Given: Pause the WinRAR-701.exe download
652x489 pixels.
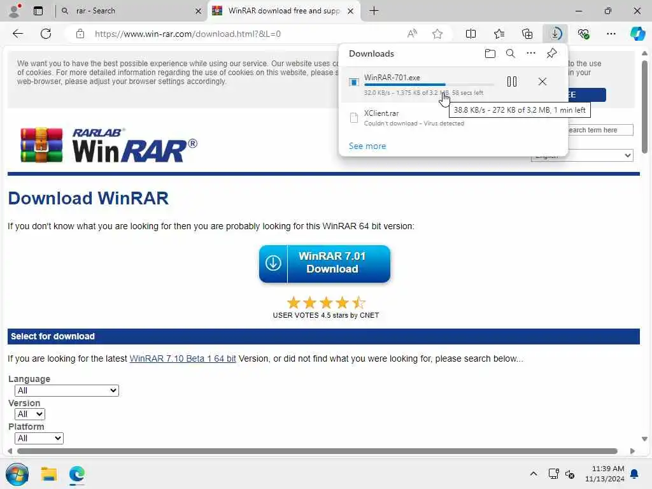Looking at the screenshot, I should coord(512,81).
